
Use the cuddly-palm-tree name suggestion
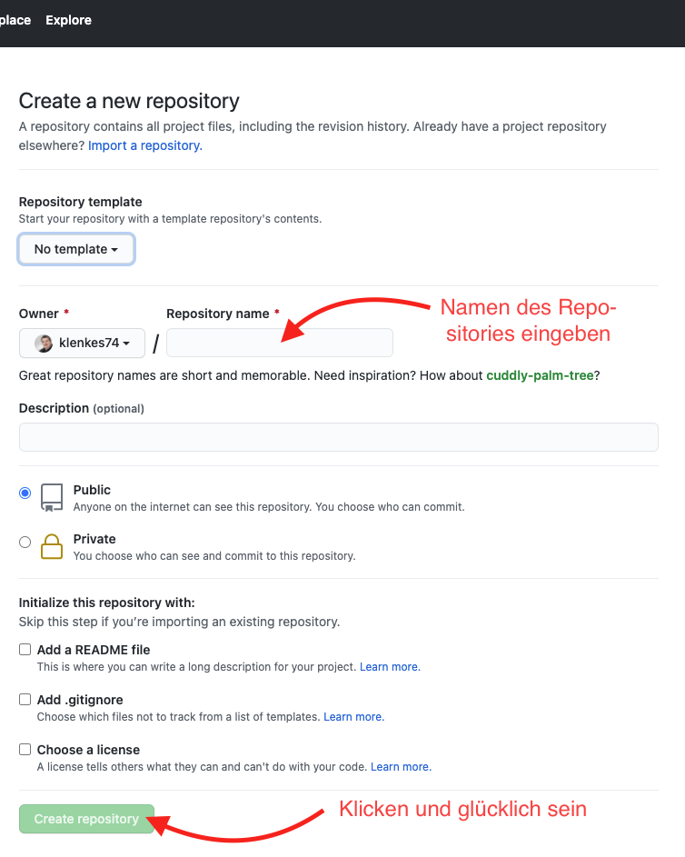coord(540,375)
